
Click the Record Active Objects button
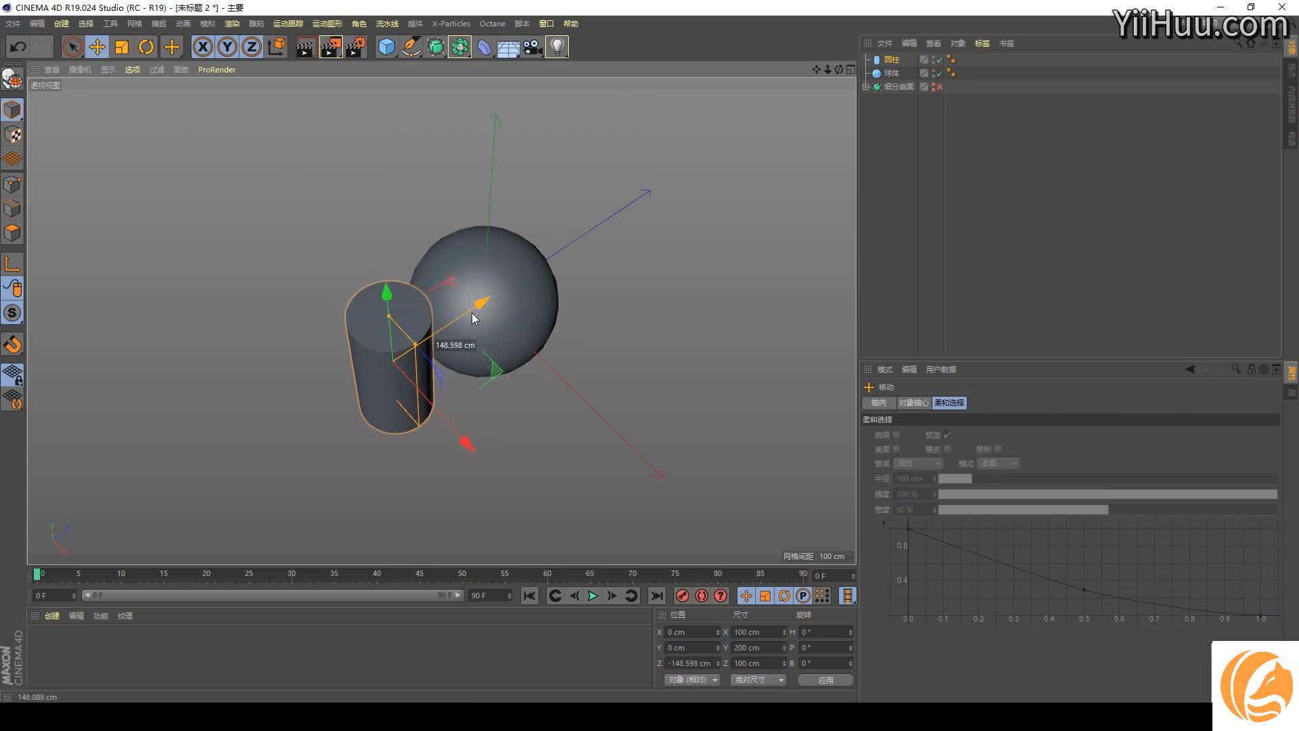(x=682, y=596)
